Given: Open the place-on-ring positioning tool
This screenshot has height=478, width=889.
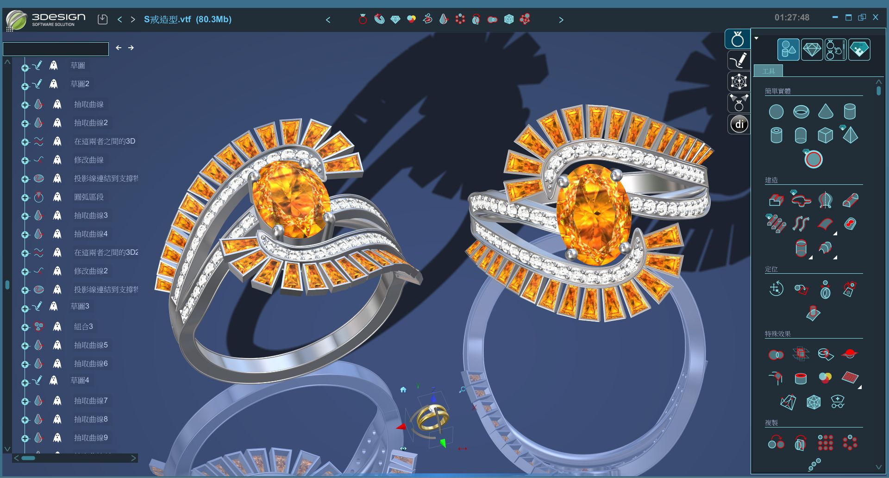Looking at the screenshot, I should click(x=826, y=289).
